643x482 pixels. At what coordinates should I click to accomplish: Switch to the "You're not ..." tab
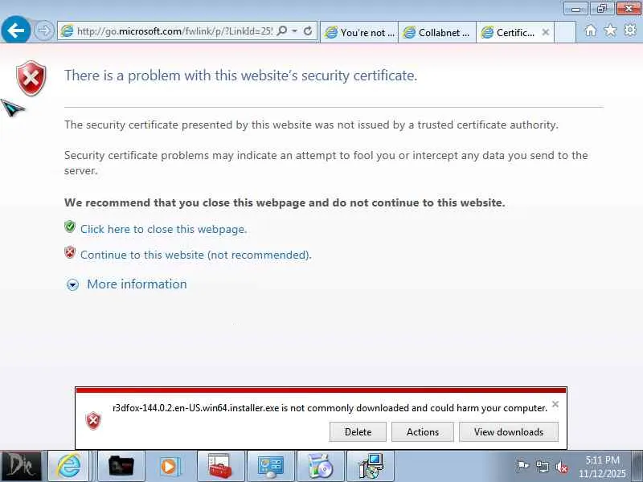(x=358, y=32)
